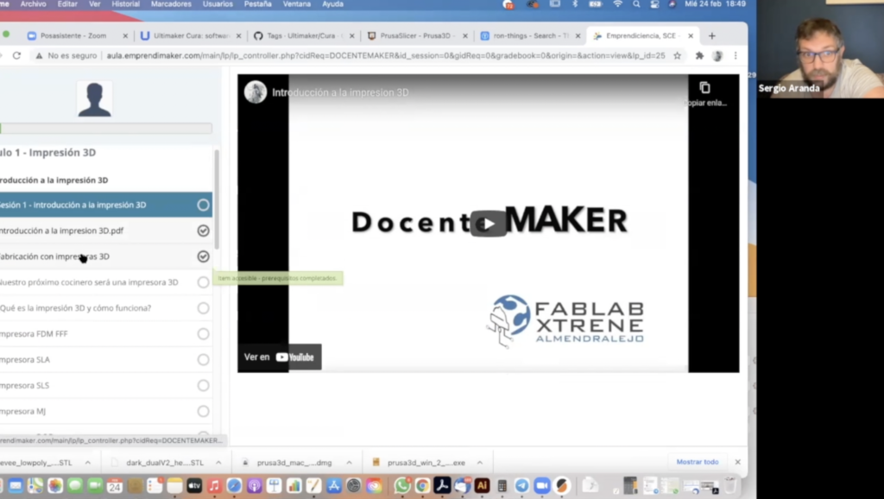Click the 'No es seguro' security warning

[x=66, y=55]
